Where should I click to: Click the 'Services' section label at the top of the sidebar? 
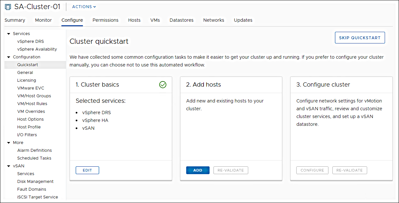(21, 34)
